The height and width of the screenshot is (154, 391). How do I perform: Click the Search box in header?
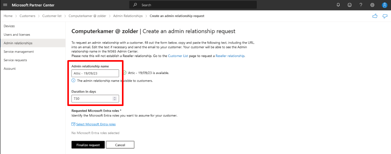(x=193, y=5)
